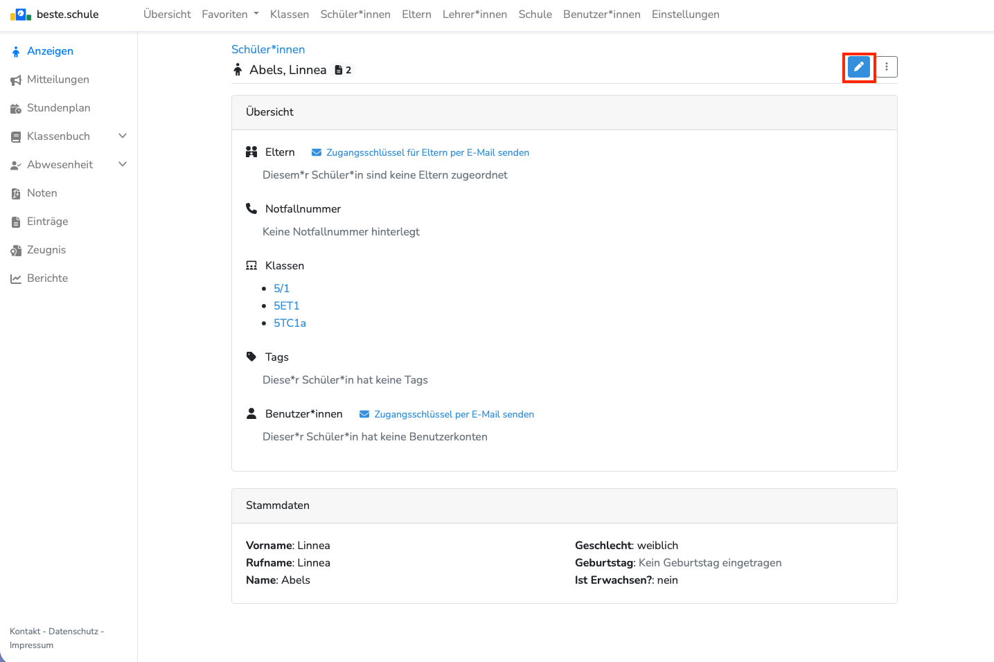Click the blue pencil edit button

click(x=858, y=67)
